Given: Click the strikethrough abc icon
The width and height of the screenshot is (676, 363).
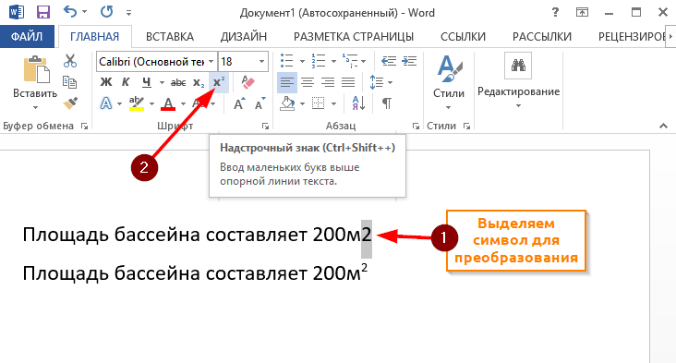Looking at the screenshot, I should (x=178, y=82).
